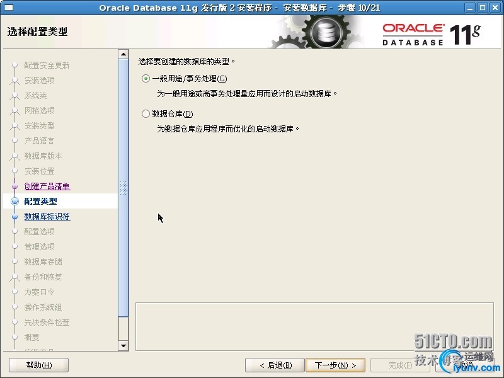Click the window menu icon in title bar
Screen dimensions: 504x378
coord(8,8)
